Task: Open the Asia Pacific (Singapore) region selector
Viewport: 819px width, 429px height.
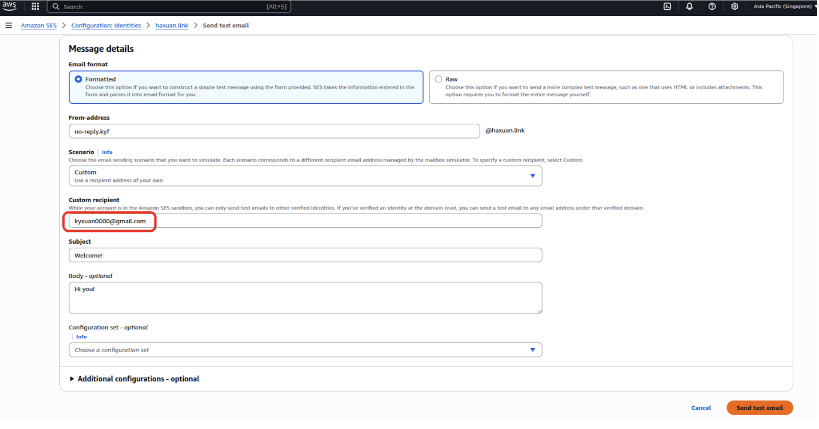Action: 785,7
